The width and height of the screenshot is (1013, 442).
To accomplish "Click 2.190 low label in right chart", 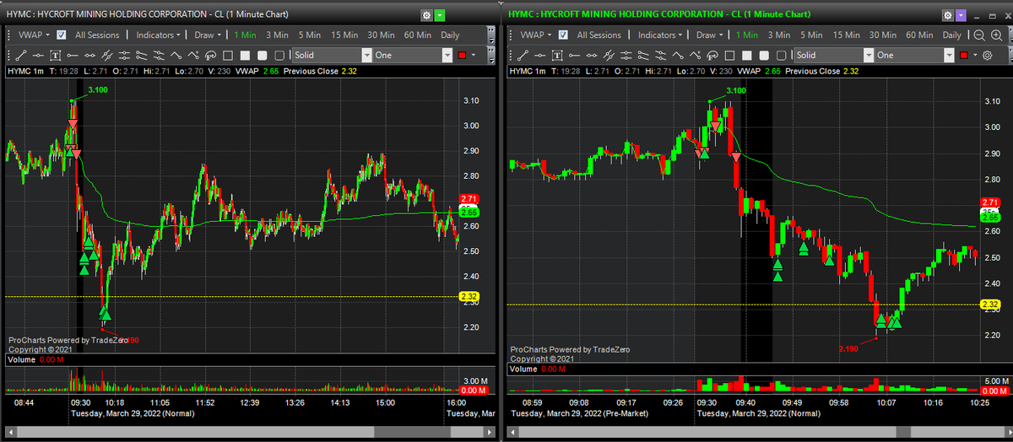I will tap(849, 348).
